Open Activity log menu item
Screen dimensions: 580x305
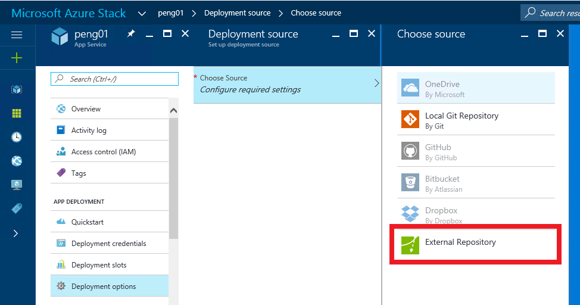click(110, 130)
